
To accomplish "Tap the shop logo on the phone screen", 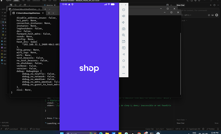I will coord(89,68).
